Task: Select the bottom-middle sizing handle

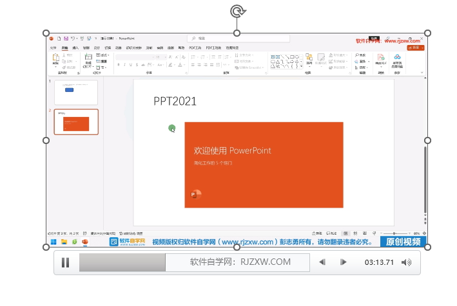Action: coord(237,248)
